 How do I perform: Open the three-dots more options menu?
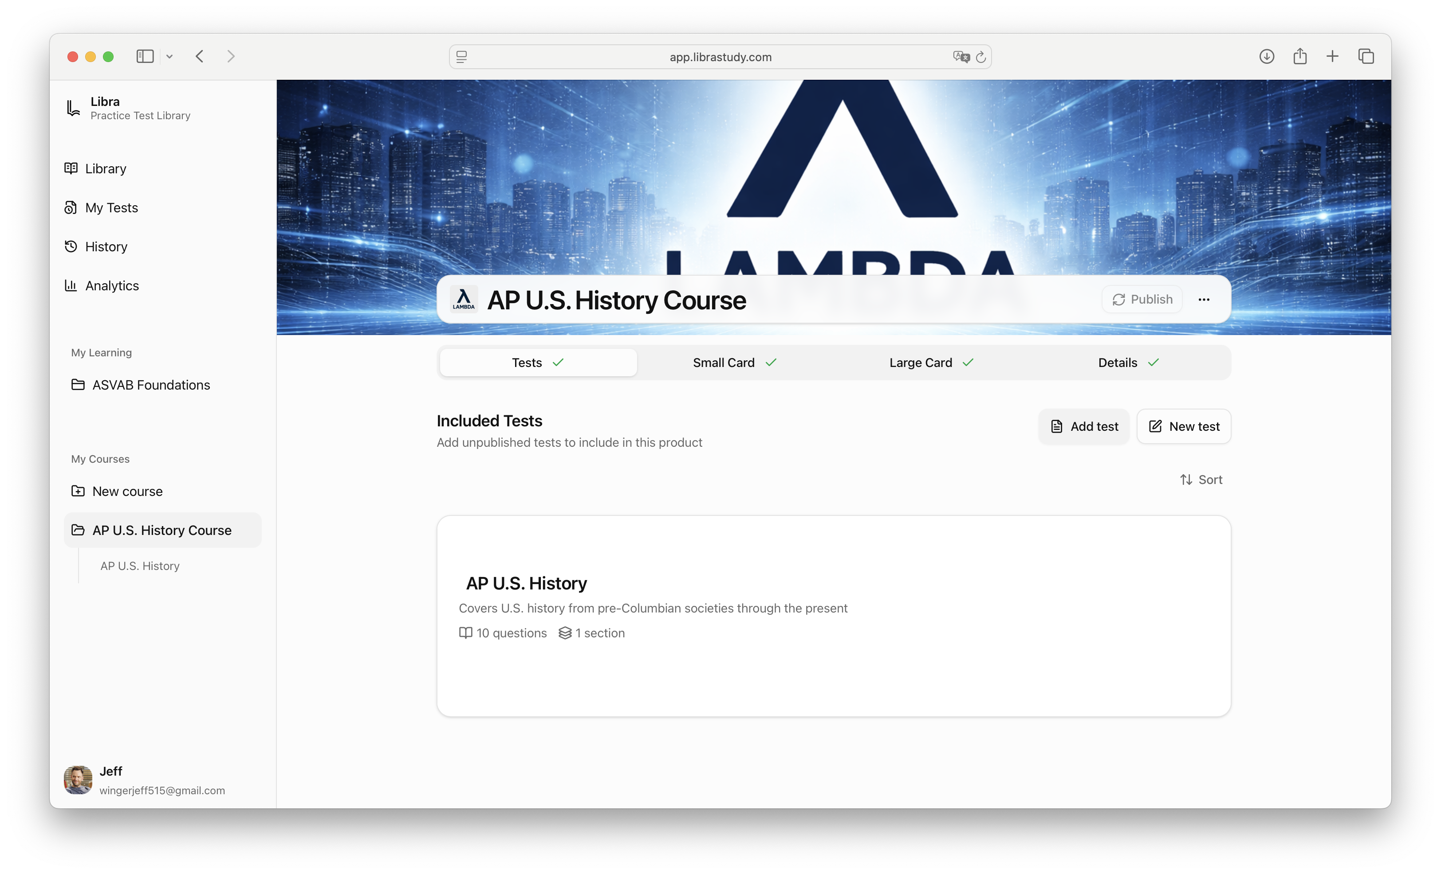coord(1204,300)
